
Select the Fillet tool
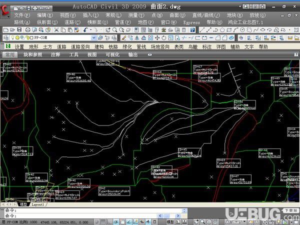(x=224, y=38)
